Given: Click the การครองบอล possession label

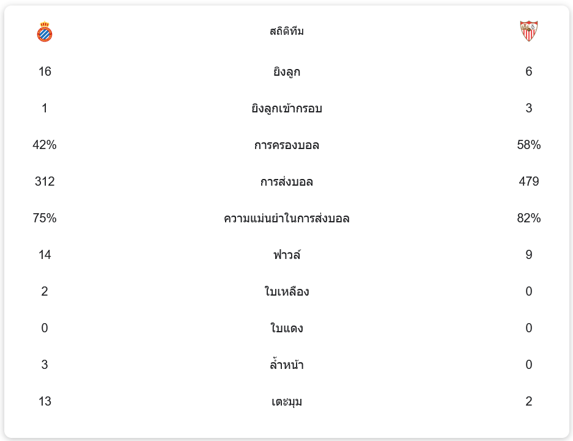Looking at the screenshot, I should click(x=286, y=145).
